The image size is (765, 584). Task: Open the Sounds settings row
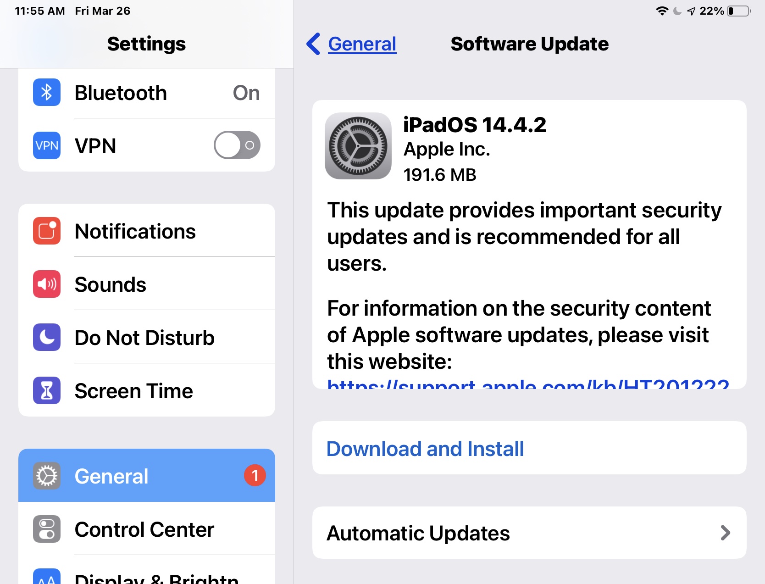coord(147,284)
